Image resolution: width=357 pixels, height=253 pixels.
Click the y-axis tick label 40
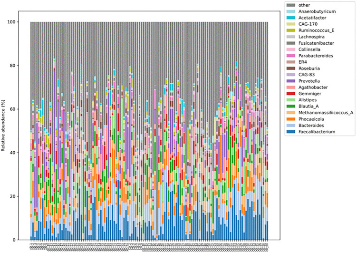point(13,153)
